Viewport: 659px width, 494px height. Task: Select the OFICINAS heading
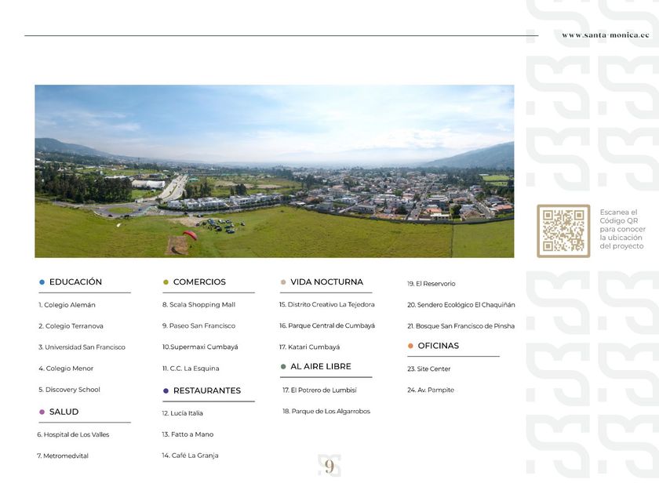tap(439, 346)
